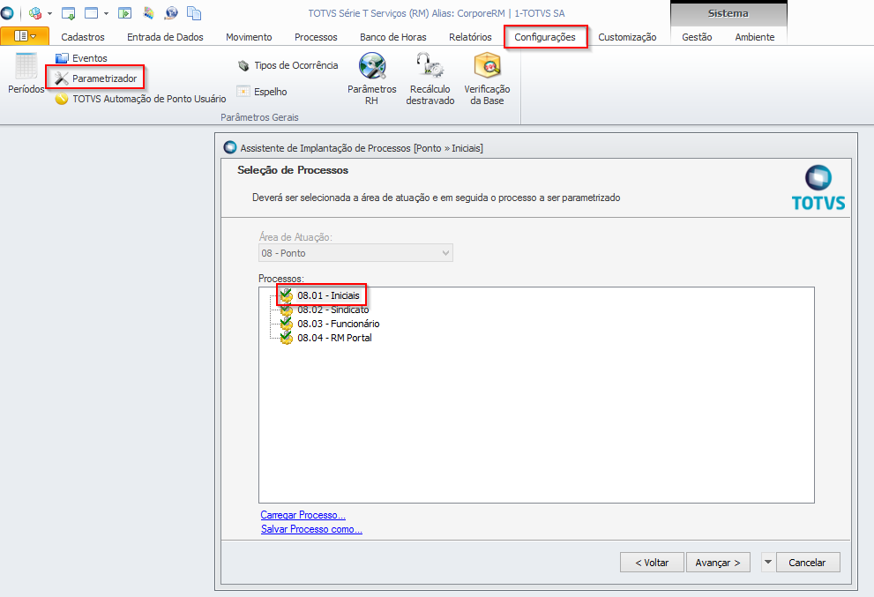Click the duplicate pages icon in toolbar
Screen dimensions: 874x597
pyautogui.click(x=194, y=13)
